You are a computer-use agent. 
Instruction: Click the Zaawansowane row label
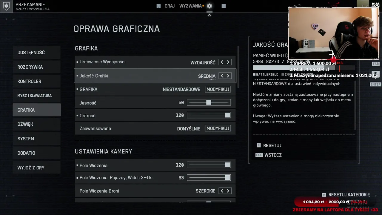coord(95,128)
